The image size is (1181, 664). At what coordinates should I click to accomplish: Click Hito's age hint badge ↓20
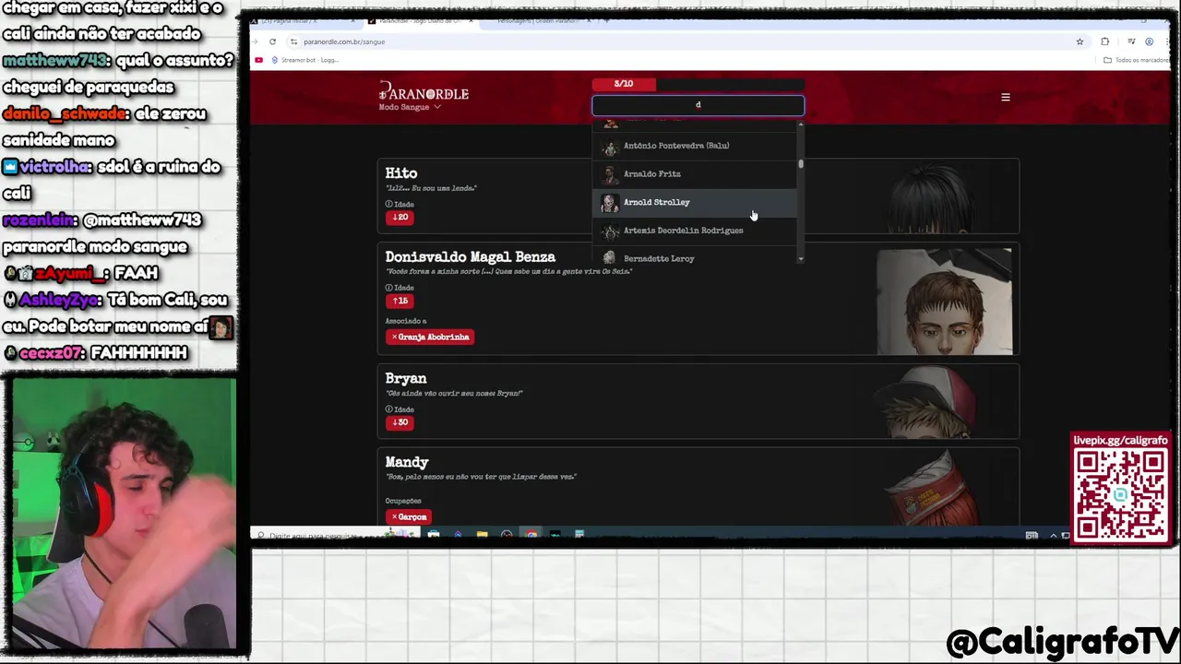[x=400, y=218]
